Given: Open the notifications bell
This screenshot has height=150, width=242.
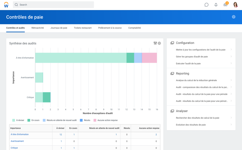Looking at the screenshot, I should [216, 5].
